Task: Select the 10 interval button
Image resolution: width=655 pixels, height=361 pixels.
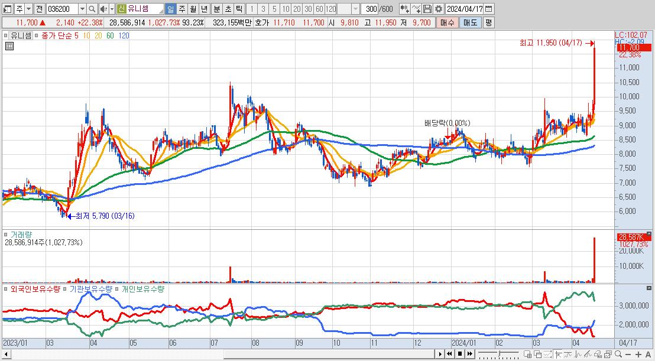Action: tap(286, 9)
